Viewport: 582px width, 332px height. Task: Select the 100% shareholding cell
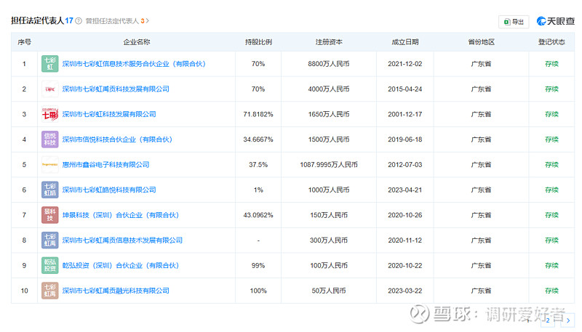point(258,291)
